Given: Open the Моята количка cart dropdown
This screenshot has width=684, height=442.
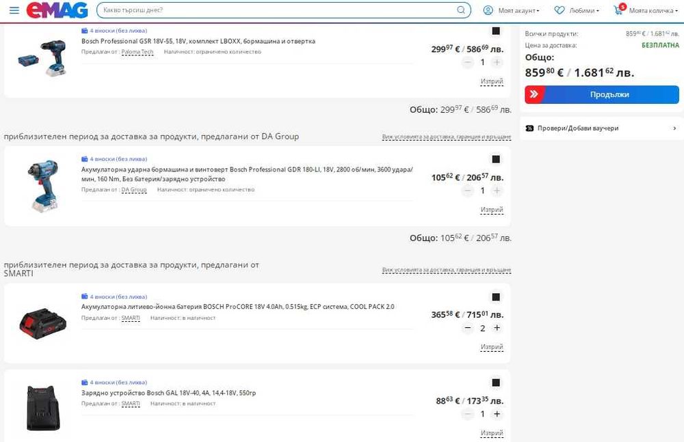Looking at the screenshot, I should [x=653, y=10].
